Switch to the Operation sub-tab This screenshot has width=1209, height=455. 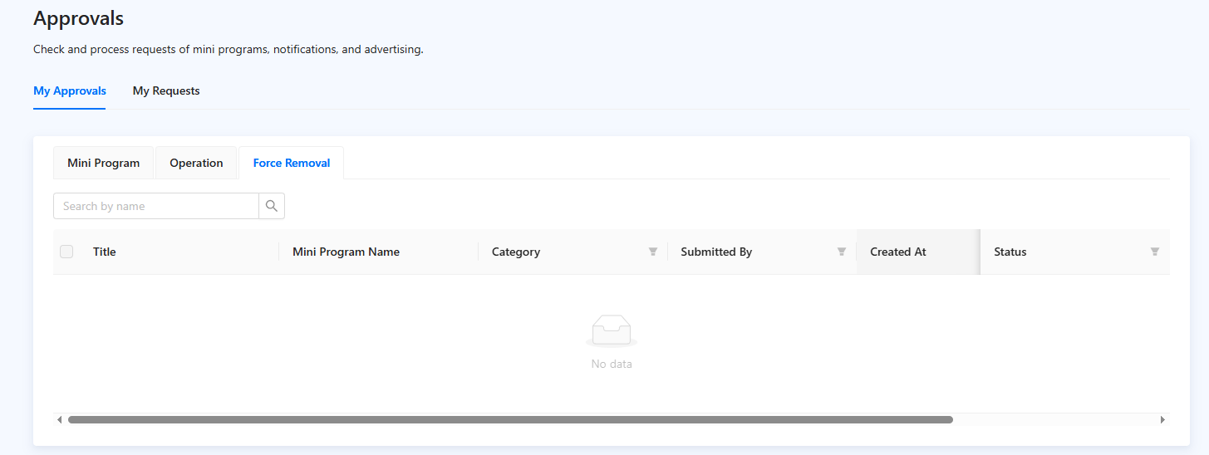tap(196, 163)
